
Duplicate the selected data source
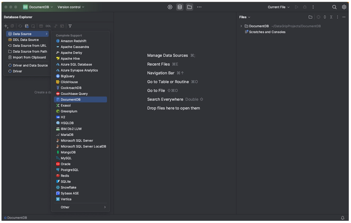point(12,26)
